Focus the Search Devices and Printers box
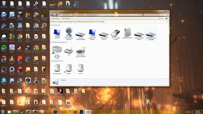The width and height of the screenshot is (203, 114). click(156, 15)
